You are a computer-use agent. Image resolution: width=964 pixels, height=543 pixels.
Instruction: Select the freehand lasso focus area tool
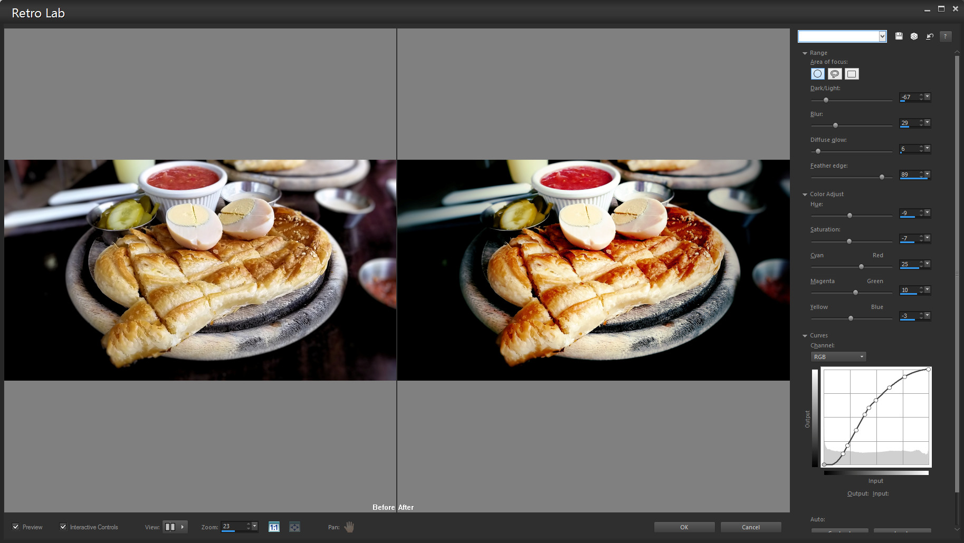834,74
